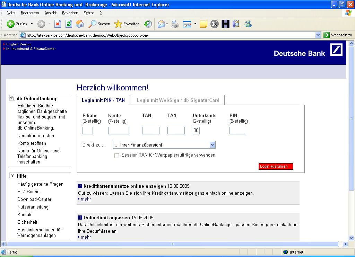Click the db OnlineBanking mouse icon
355x257 pixels.
[x=12, y=98]
